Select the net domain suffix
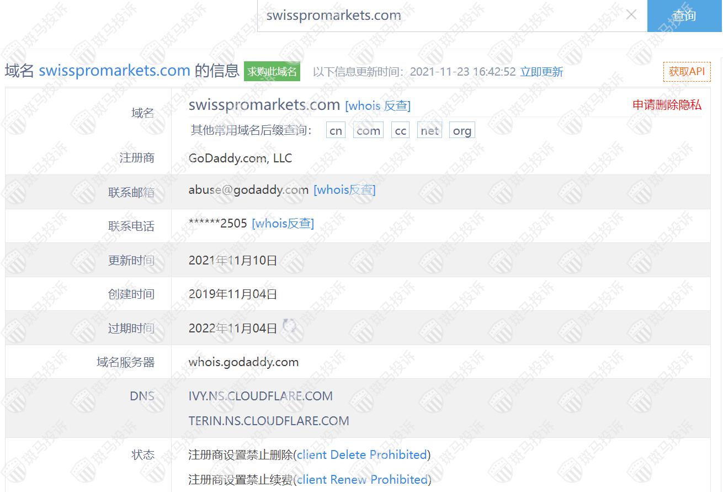This screenshot has width=723, height=492. (x=429, y=131)
